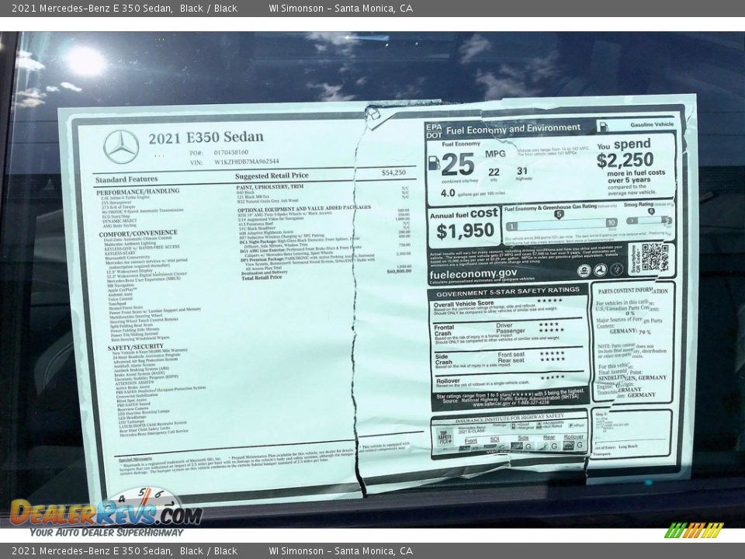Image resolution: width=745 pixels, height=559 pixels.
Task: Click bottom caption 'WI Simonson - Santa Monica, CA'
Action: 340,551
